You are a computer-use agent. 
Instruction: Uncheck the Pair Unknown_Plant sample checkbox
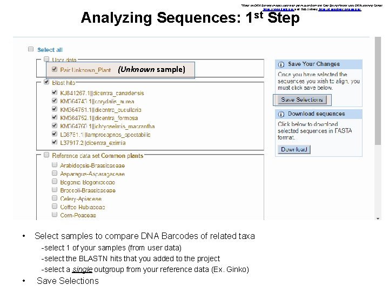pos(55,70)
